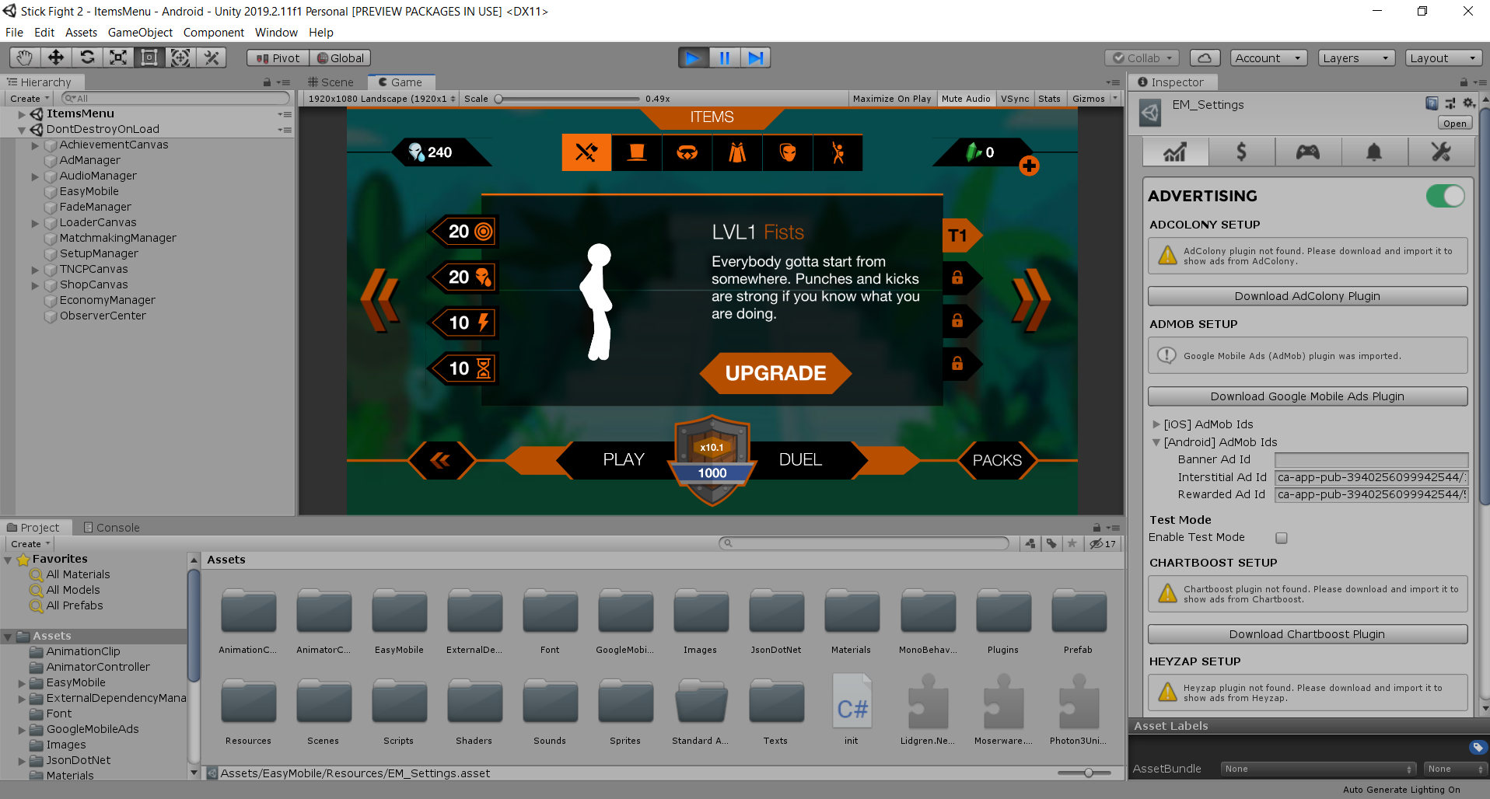The image size is (1490, 799).
Task: Select glasses category in ITEMS bar
Action: click(x=687, y=152)
